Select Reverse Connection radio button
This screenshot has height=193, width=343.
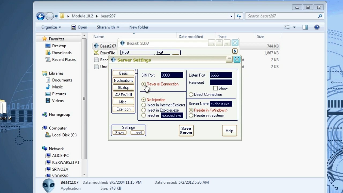pos(144,84)
